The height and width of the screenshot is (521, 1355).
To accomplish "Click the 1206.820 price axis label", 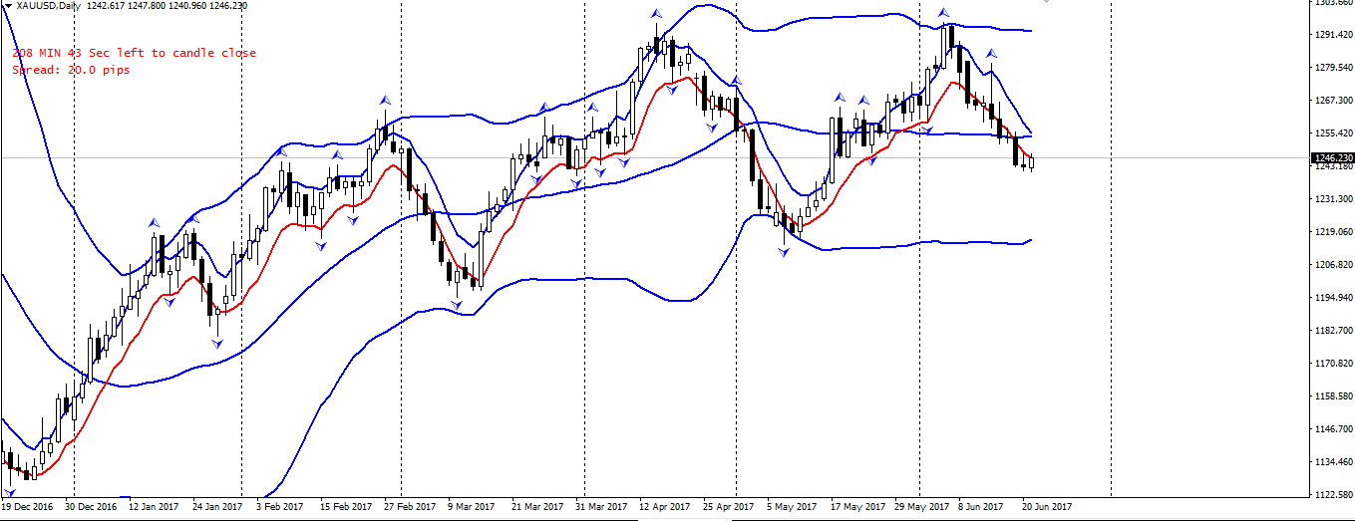I will coord(1333,265).
